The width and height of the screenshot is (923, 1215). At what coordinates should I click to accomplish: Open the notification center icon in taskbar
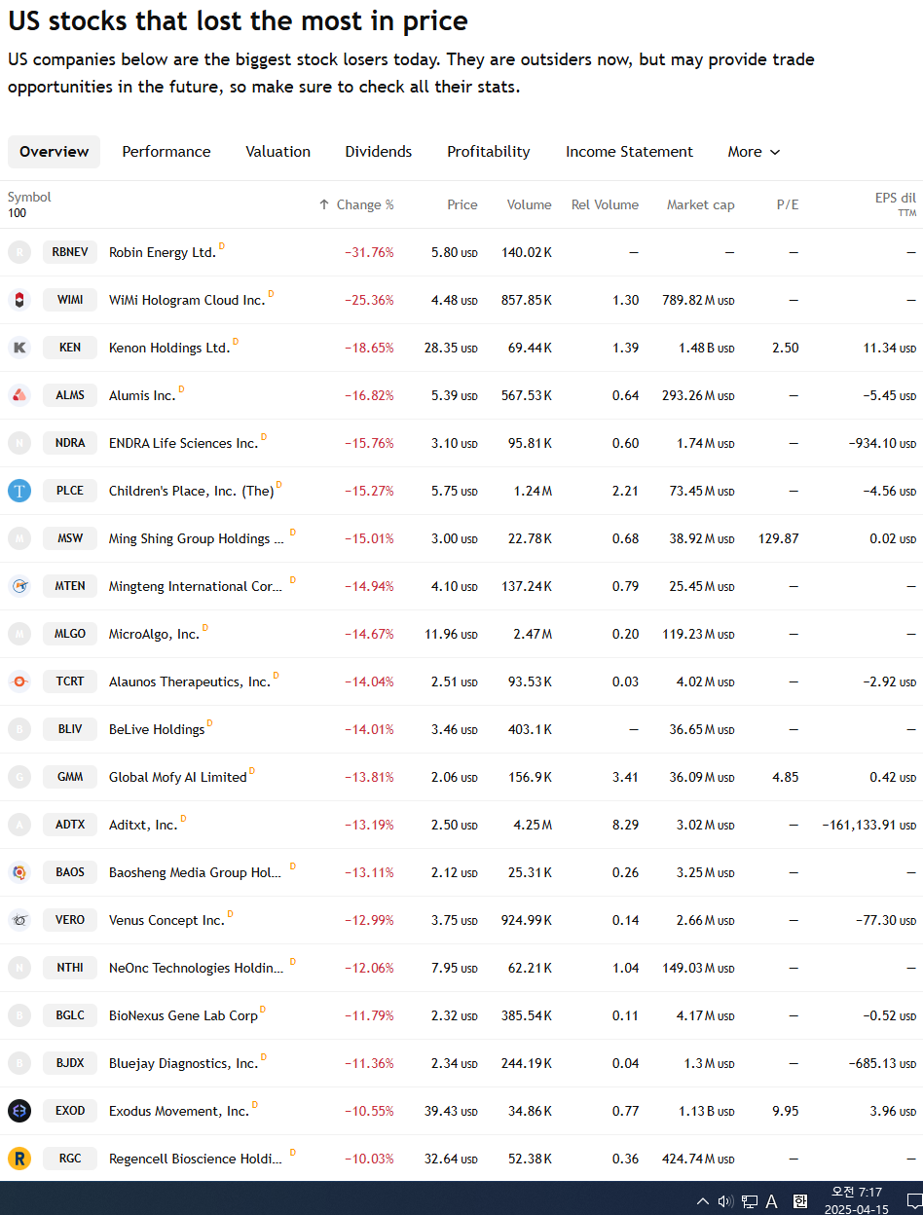913,1201
